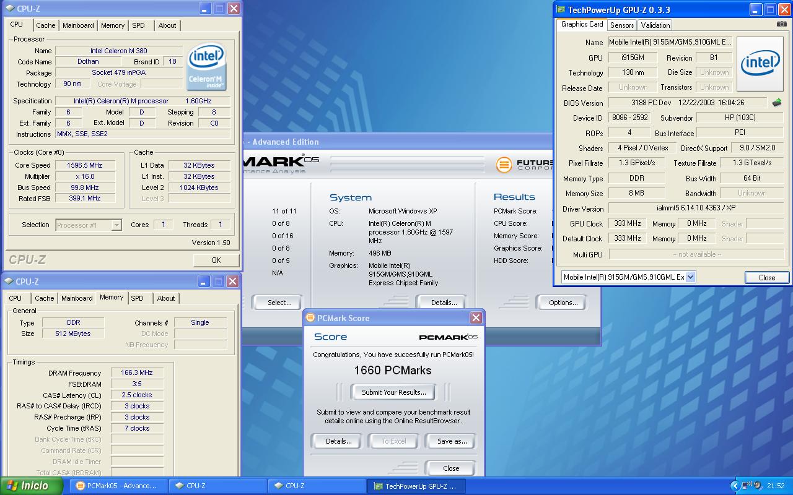Click Save as button in score dialog
793x495 pixels.
coord(452,441)
